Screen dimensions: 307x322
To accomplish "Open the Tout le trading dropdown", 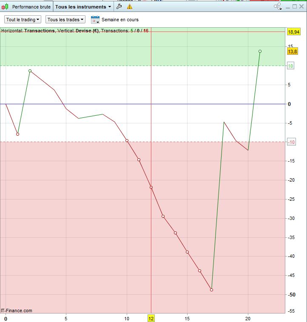I will pyautogui.click(x=23, y=20).
